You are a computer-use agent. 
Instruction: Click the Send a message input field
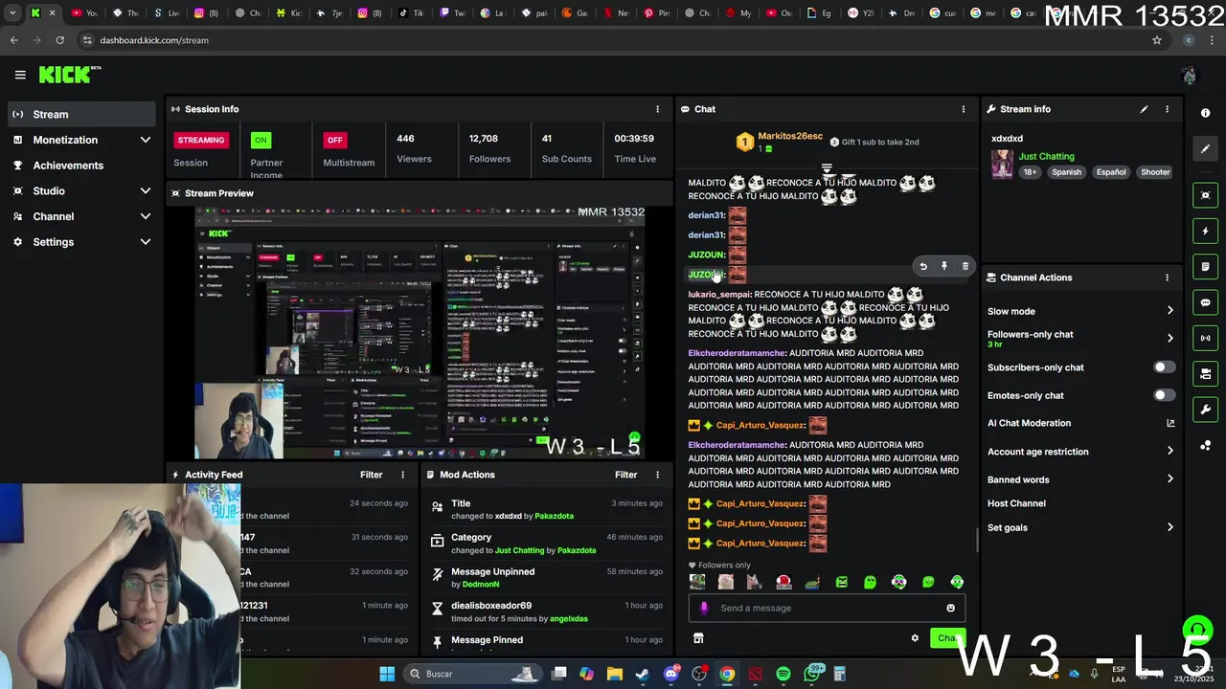tap(827, 608)
